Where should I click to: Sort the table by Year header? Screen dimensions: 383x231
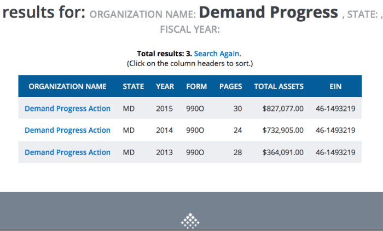coord(165,86)
